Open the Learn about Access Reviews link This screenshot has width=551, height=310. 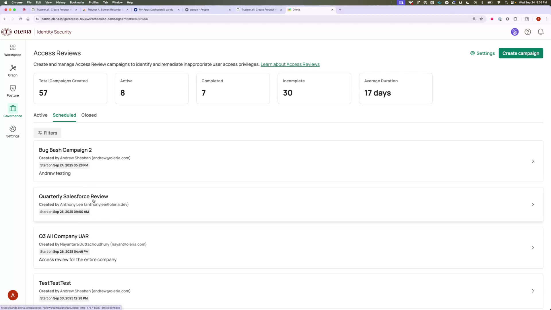click(x=290, y=64)
